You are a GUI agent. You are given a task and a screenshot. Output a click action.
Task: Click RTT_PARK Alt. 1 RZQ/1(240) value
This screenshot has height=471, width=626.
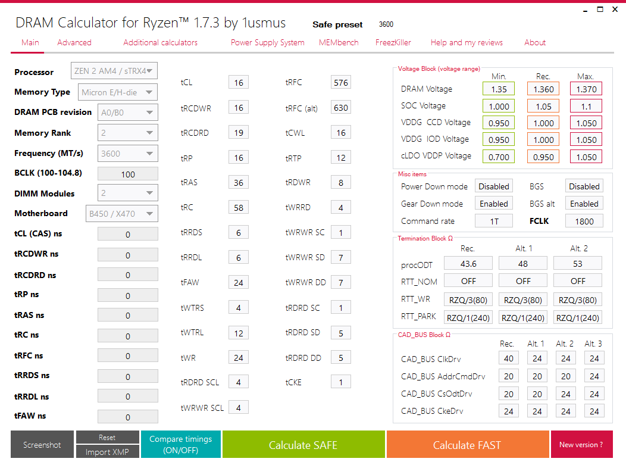click(523, 317)
